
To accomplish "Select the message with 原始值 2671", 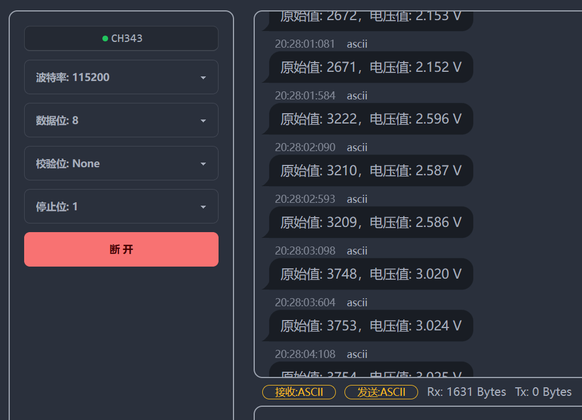I will [370, 67].
